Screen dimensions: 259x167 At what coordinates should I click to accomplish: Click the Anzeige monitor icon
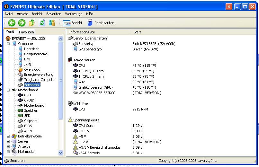pos(14,146)
